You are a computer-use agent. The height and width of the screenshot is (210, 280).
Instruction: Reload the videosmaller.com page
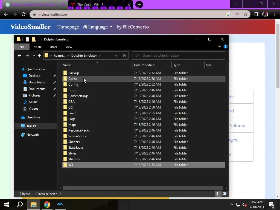coord(24,14)
